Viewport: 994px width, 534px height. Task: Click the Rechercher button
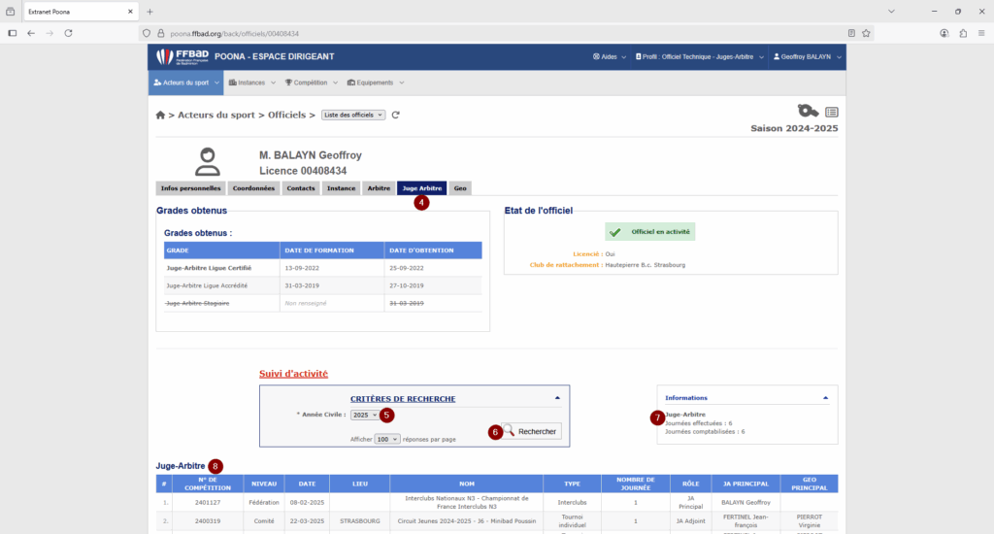(x=531, y=431)
